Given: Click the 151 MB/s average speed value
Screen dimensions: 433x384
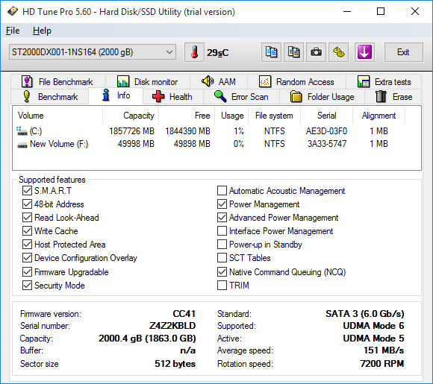Looking at the screenshot, I should click(384, 350).
